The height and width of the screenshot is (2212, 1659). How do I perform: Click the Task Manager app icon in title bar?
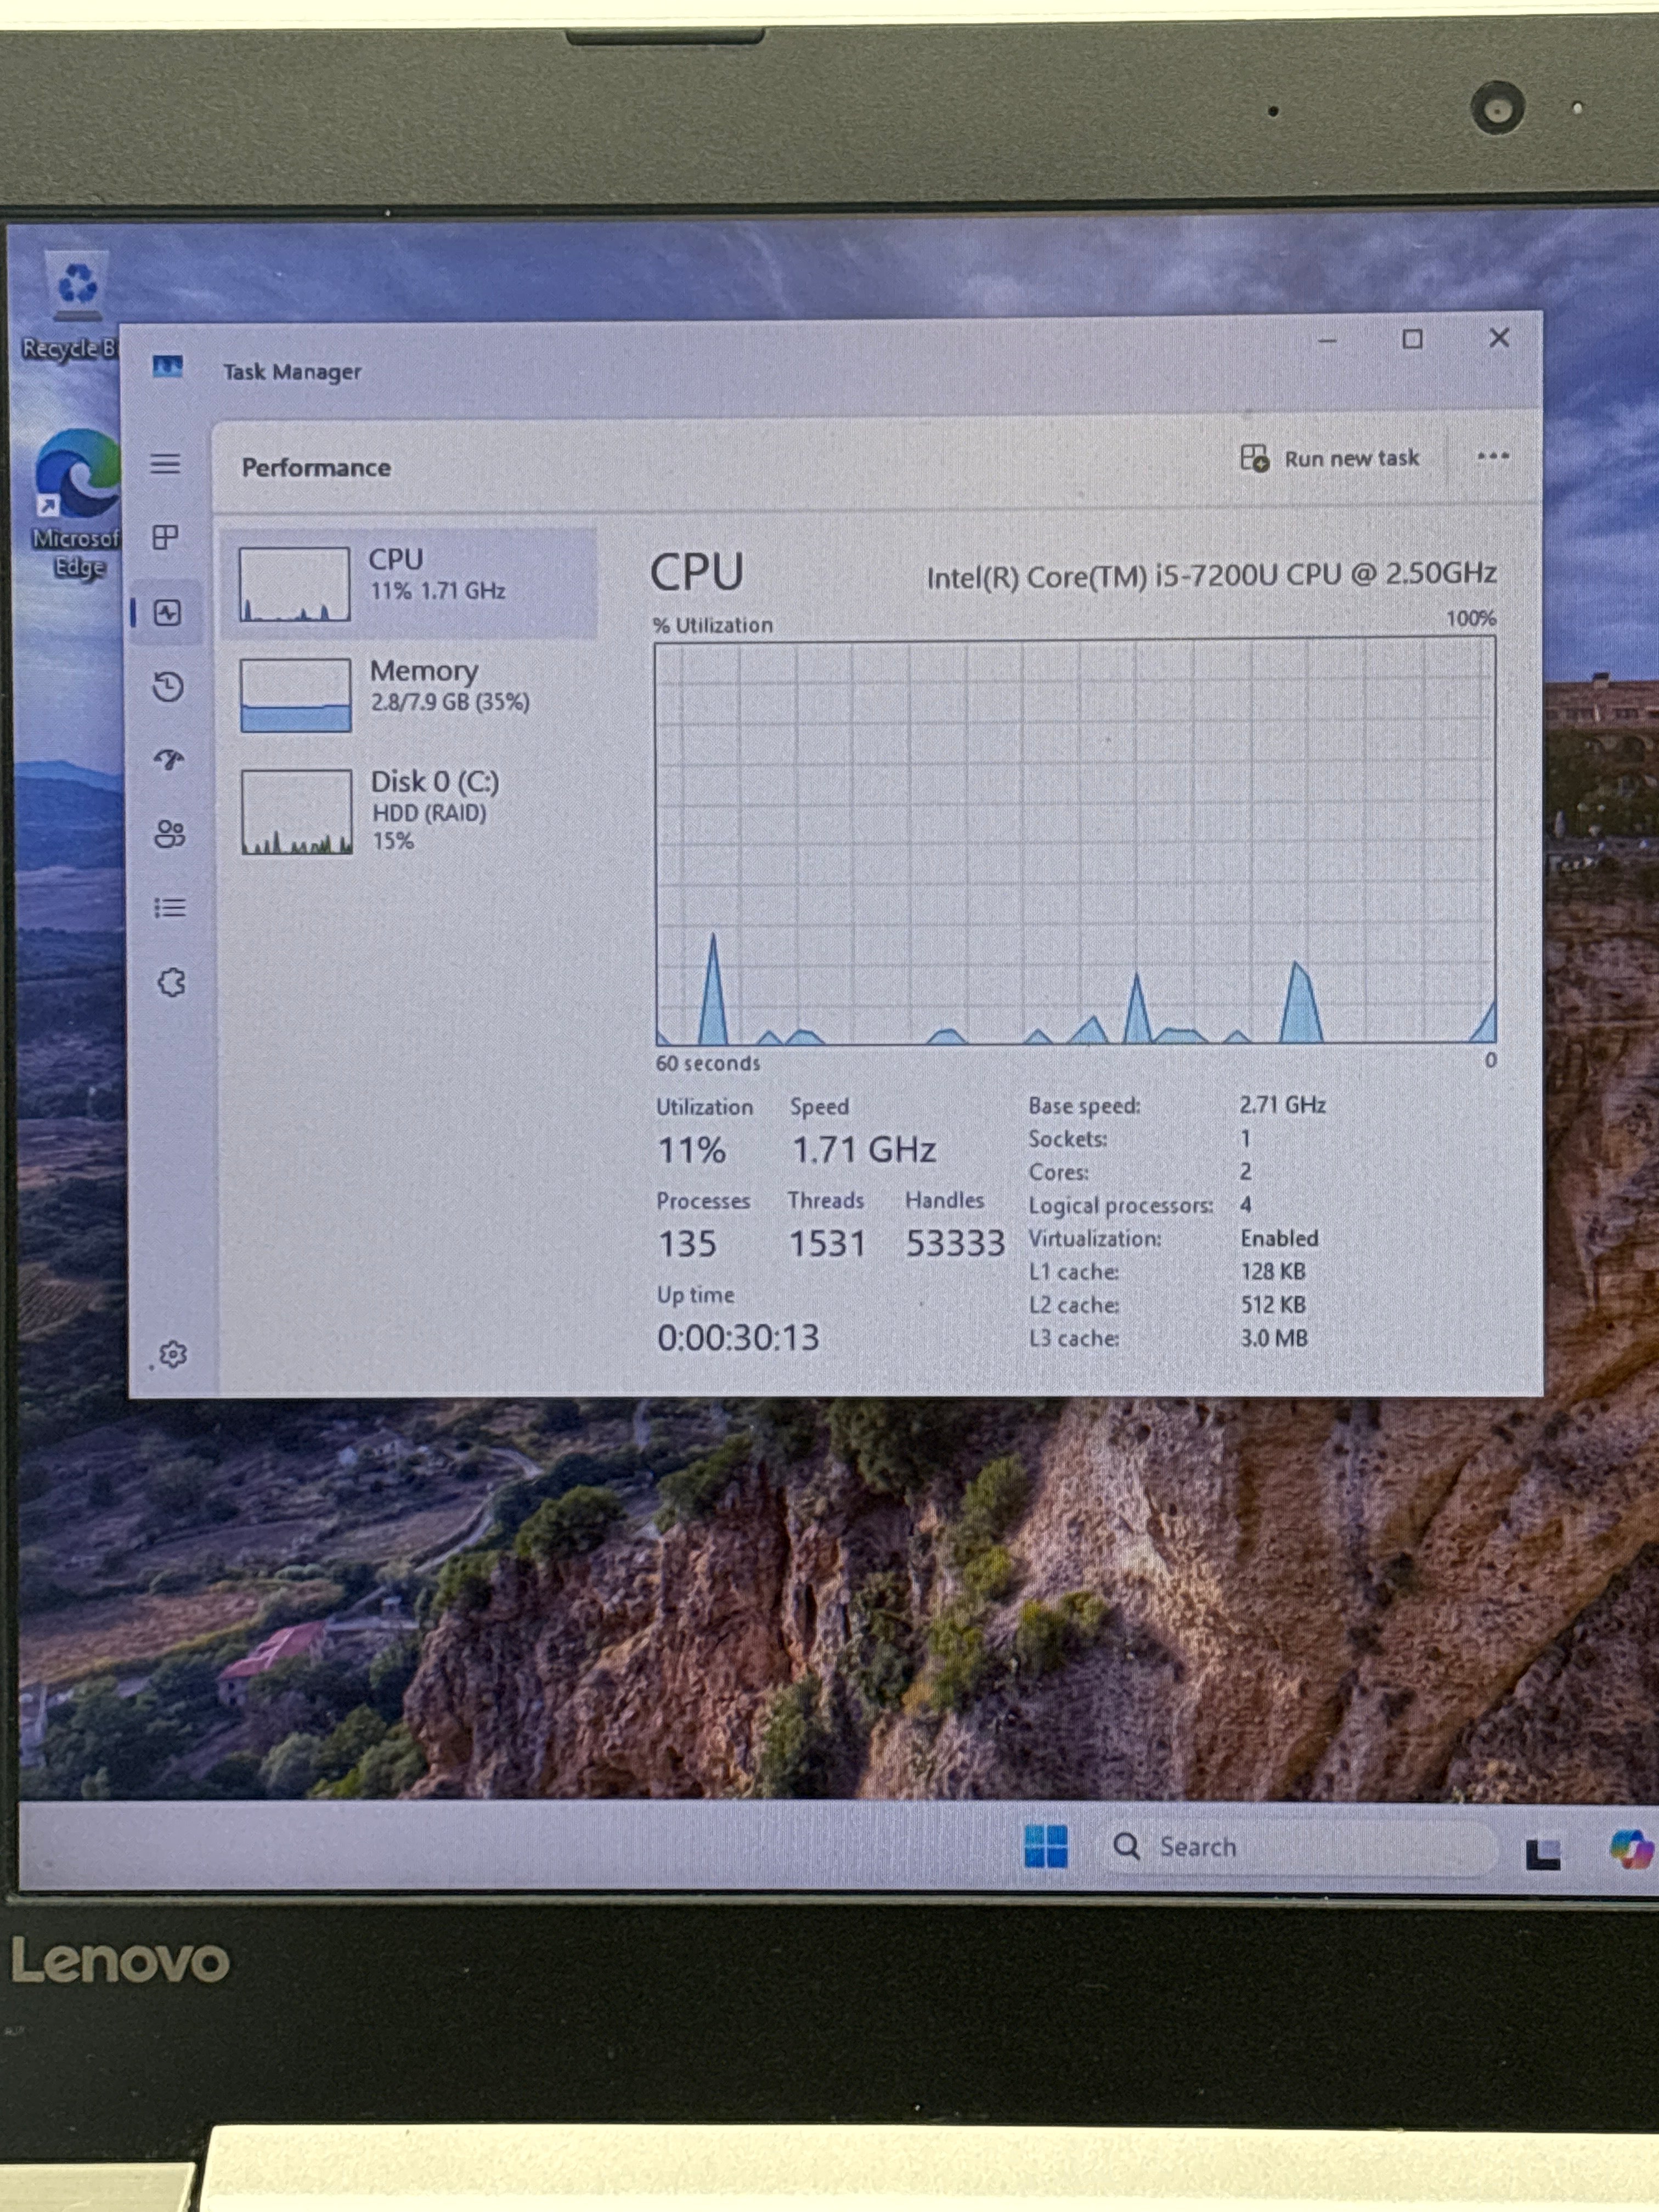pos(168,367)
